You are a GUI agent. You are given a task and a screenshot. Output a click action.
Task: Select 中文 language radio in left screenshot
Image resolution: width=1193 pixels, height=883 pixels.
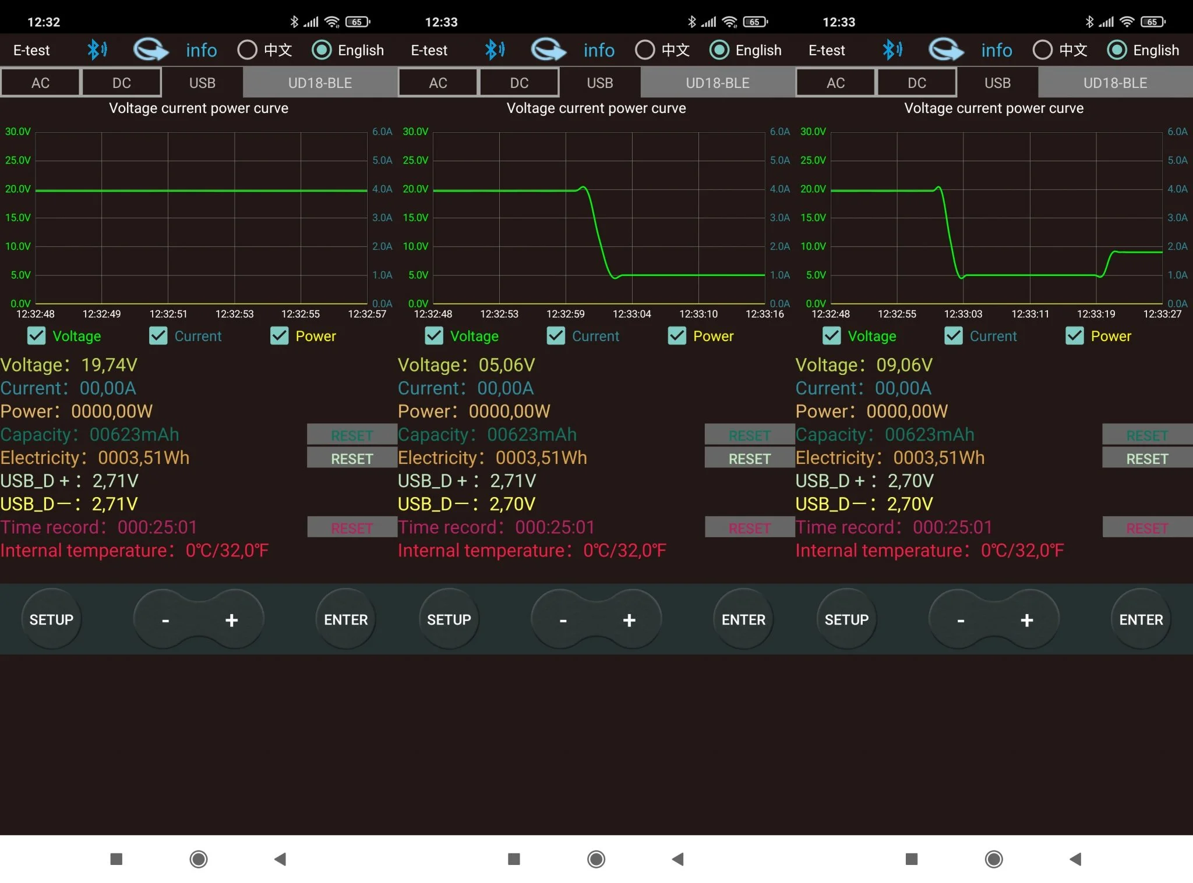[248, 50]
